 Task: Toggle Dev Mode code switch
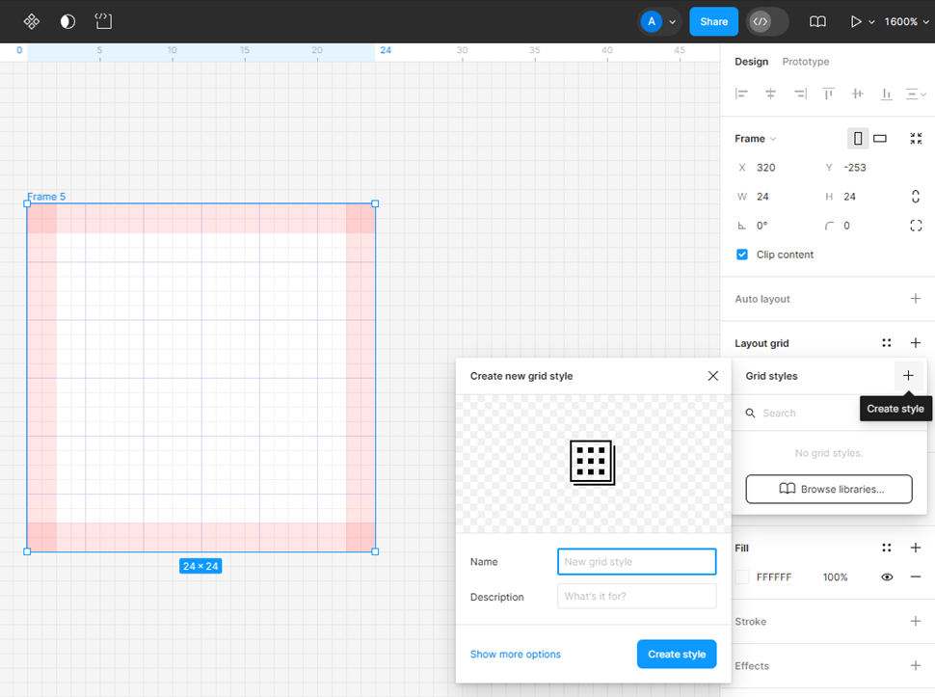coord(768,21)
